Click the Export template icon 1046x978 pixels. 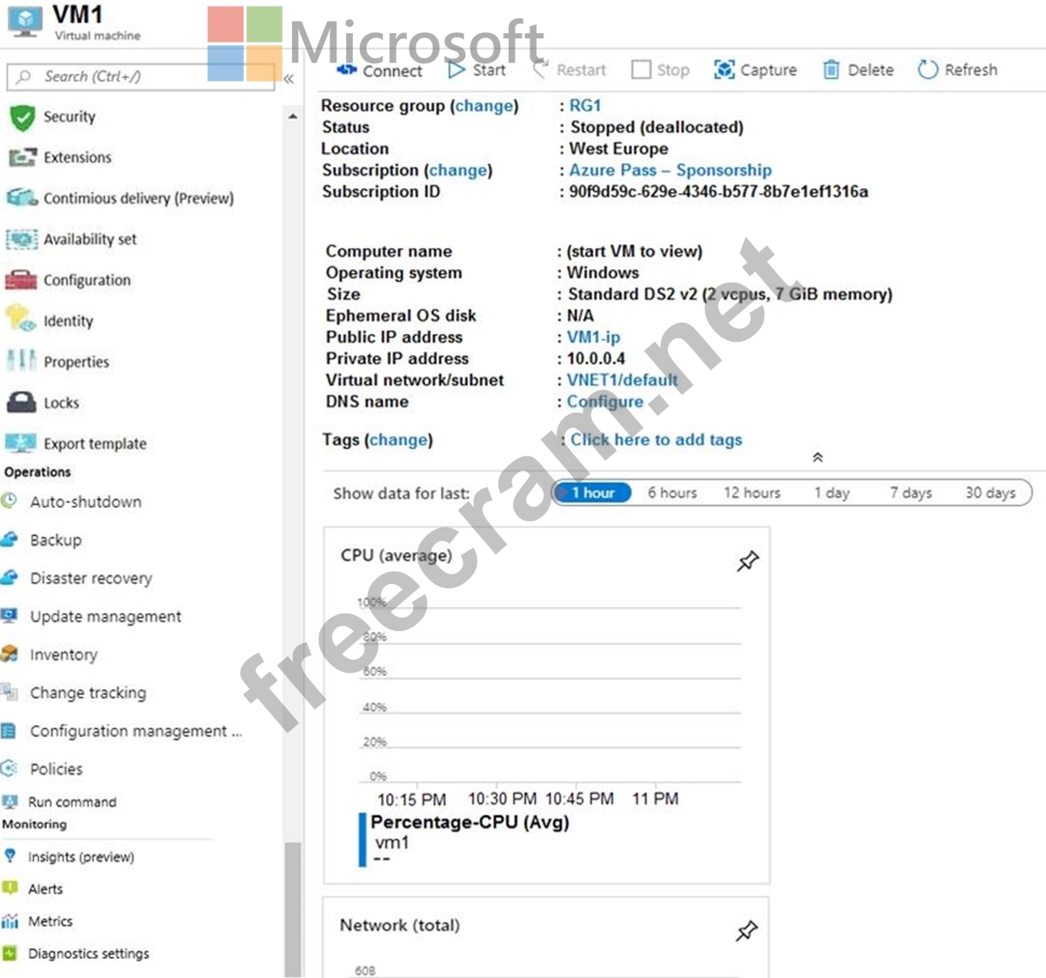pyautogui.click(x=21, y=442)
